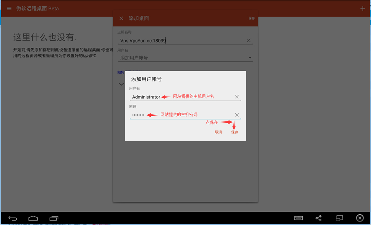Tap the Android home button

[x=33, y=218]
